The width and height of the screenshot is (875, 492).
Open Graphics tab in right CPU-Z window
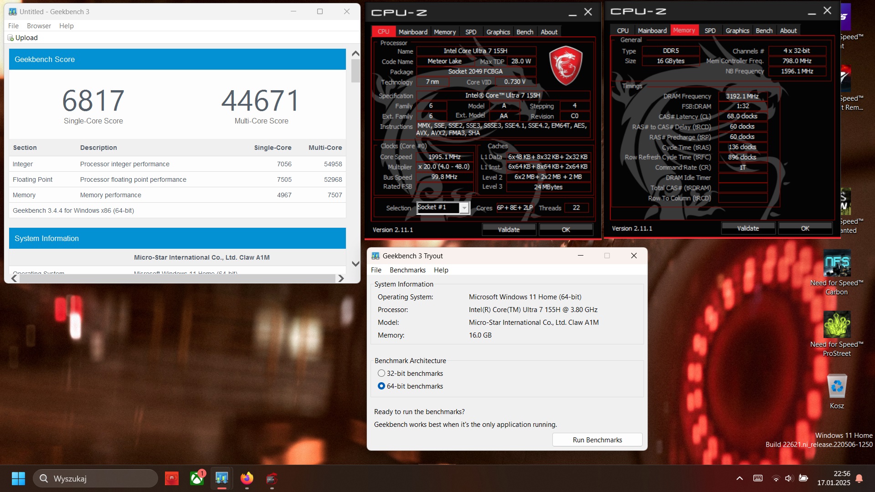pyautogui.click(x=737, y=31)
